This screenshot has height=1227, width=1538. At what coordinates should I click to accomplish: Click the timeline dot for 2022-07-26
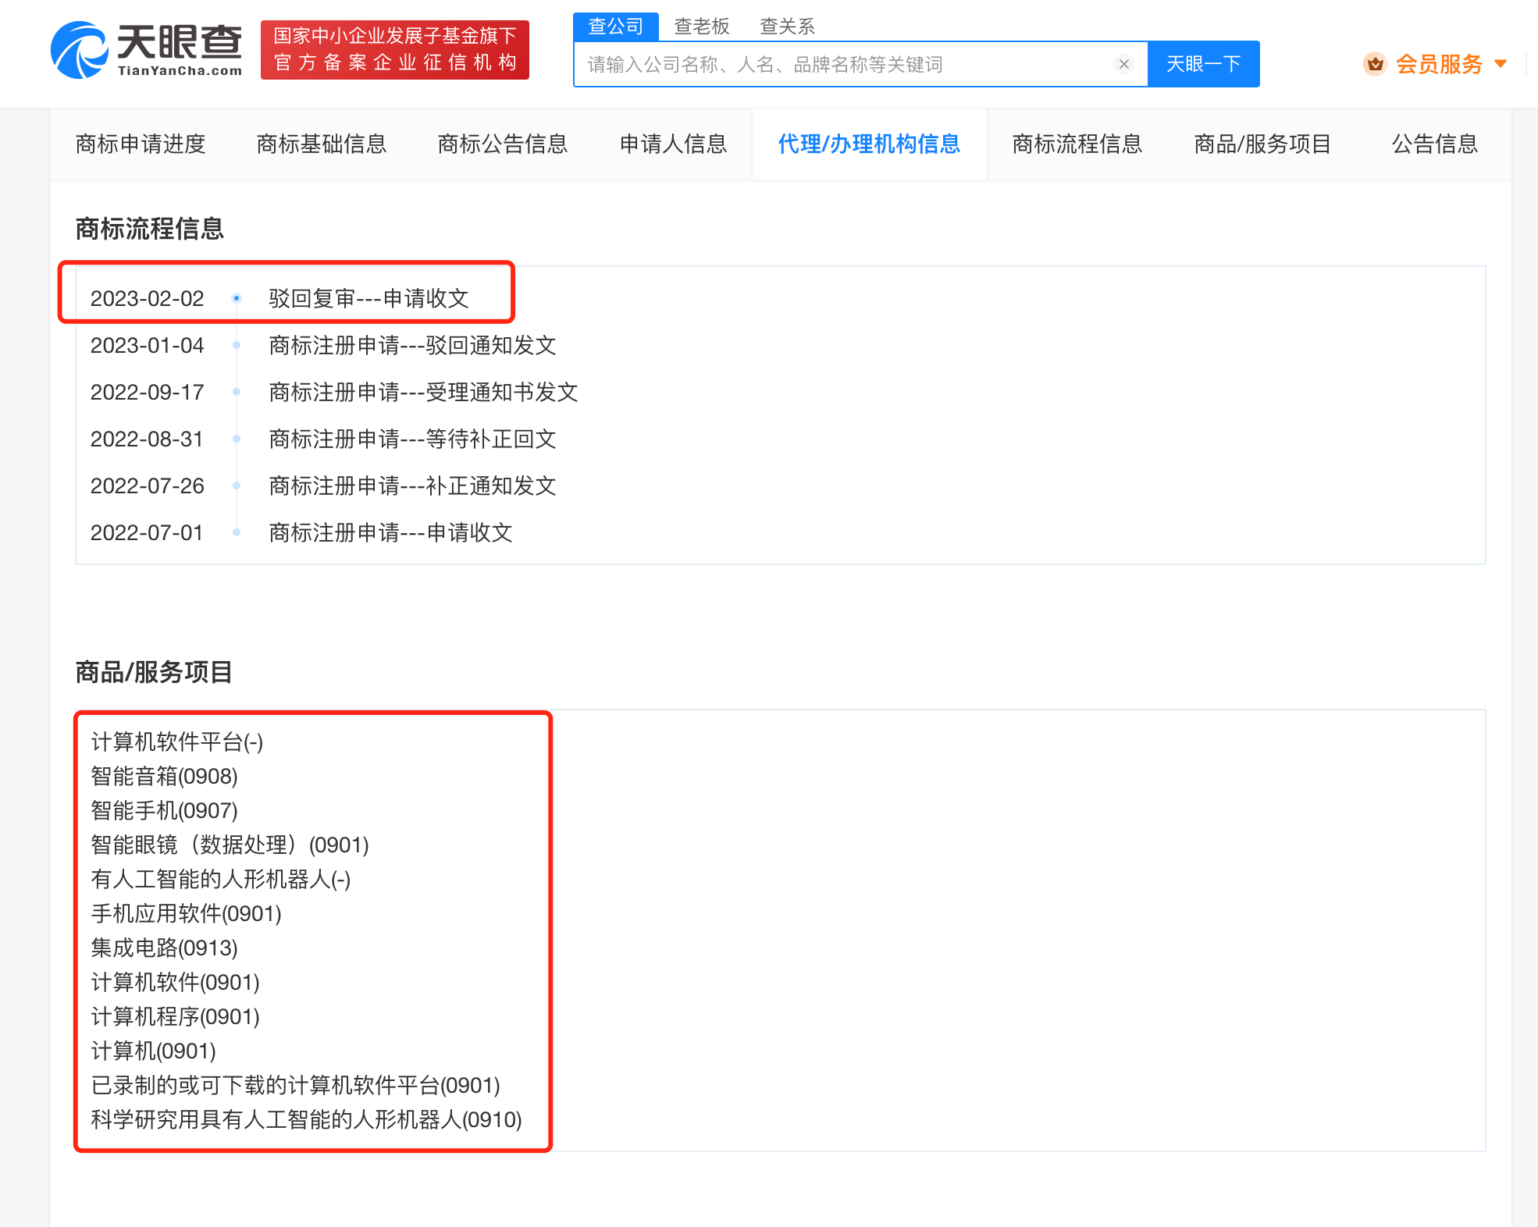pyautogui.click(x=237, y=485)
